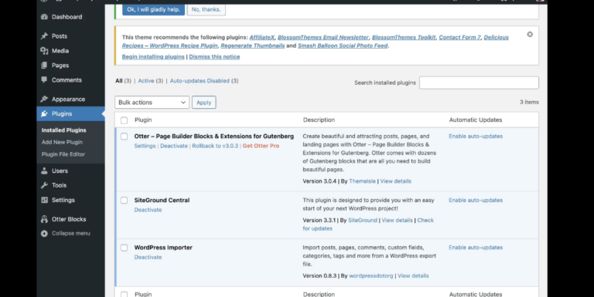Go to Media in the admin menu

pyautogui.click(x=60, y=51)
